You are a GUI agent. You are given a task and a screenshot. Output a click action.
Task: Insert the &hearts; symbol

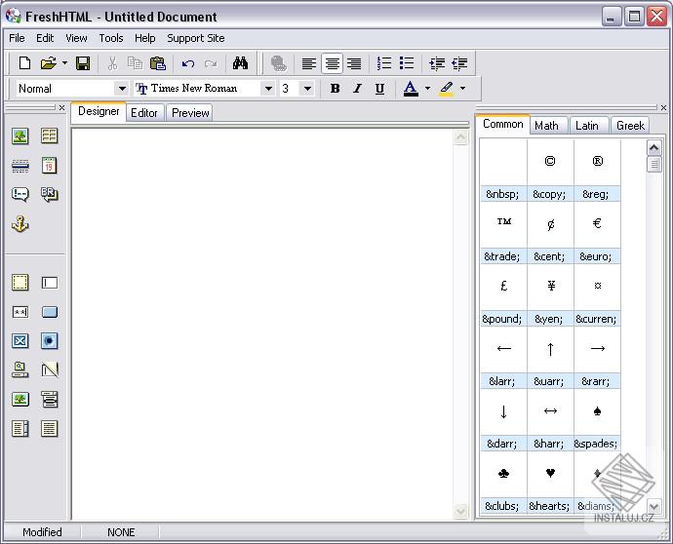[x=550, y=483]
